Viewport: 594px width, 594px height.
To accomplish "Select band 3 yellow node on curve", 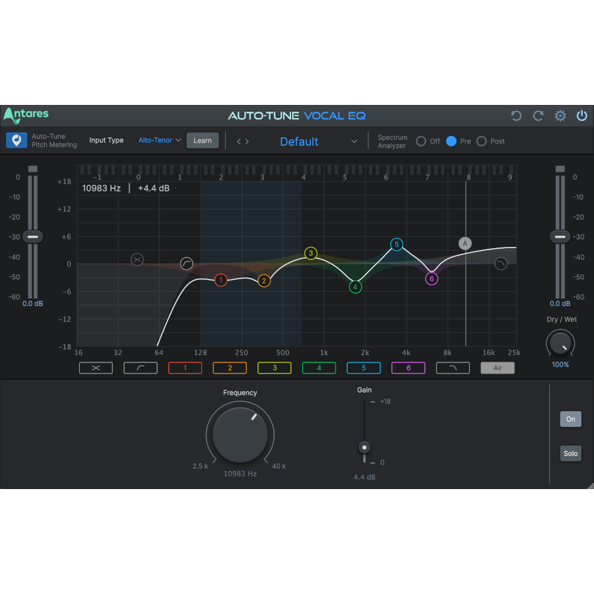I will click(311, 253).
